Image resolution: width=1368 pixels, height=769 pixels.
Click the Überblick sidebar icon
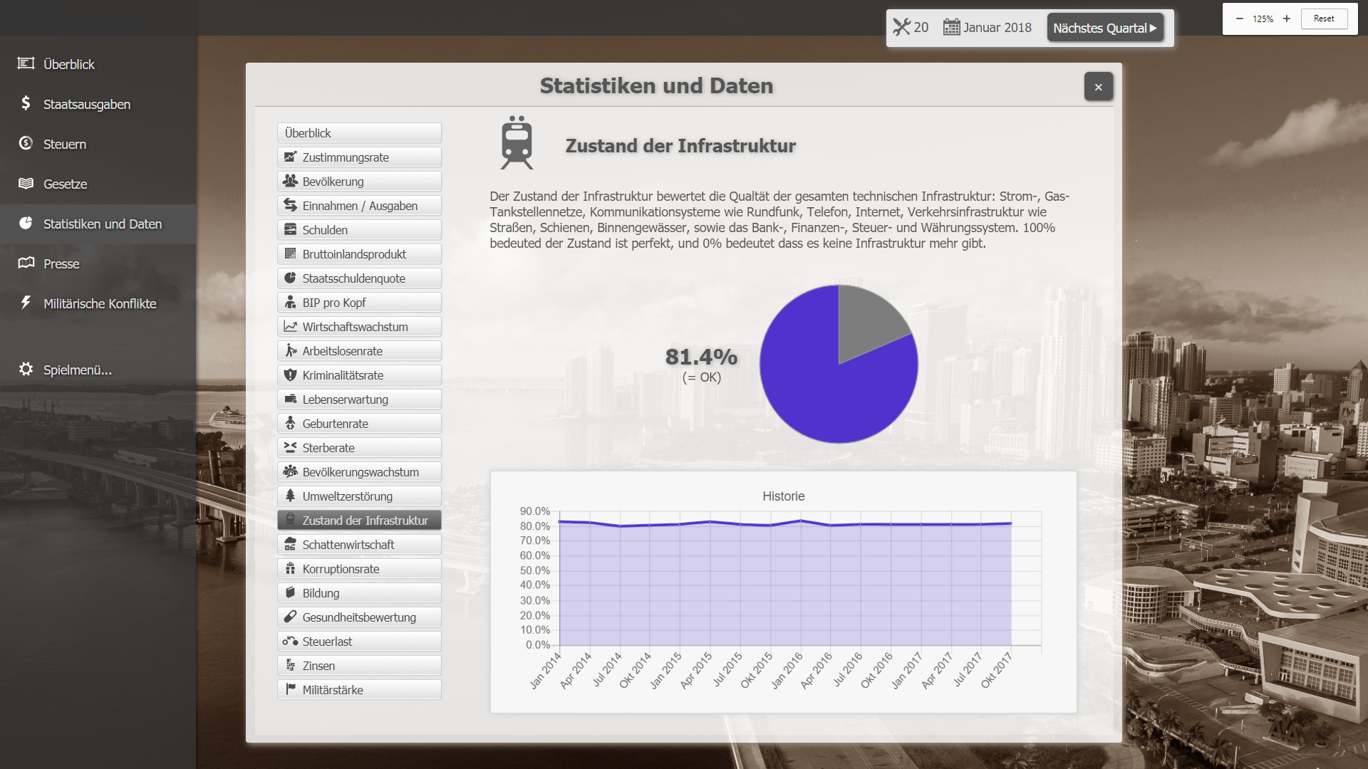point(26,63)
